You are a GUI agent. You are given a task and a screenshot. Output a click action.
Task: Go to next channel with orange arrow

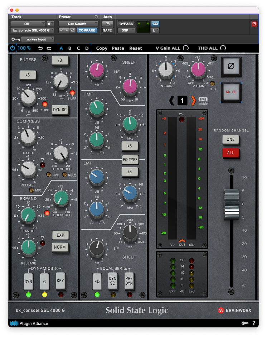pos(193,101)
